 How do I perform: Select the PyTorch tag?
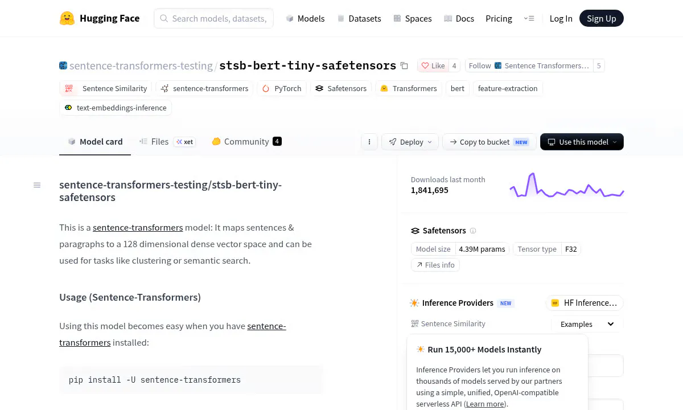click(x=282, y=88)
